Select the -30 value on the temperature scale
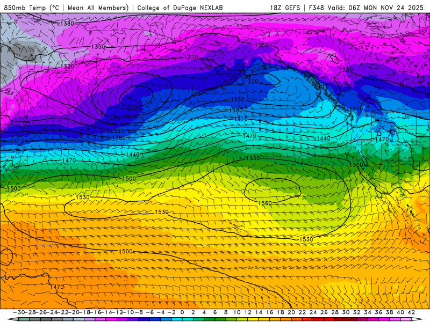430x322 pixels. point(19,312)
